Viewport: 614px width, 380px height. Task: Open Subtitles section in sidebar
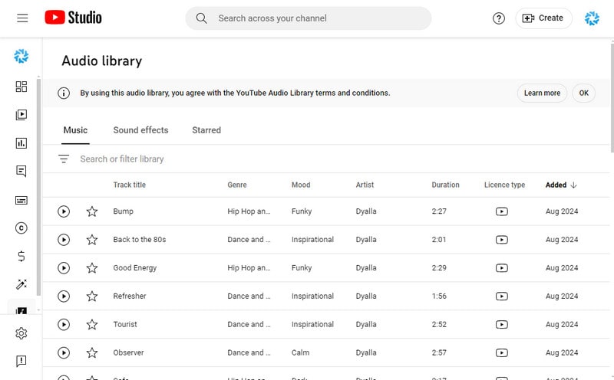tap(21, 200)
